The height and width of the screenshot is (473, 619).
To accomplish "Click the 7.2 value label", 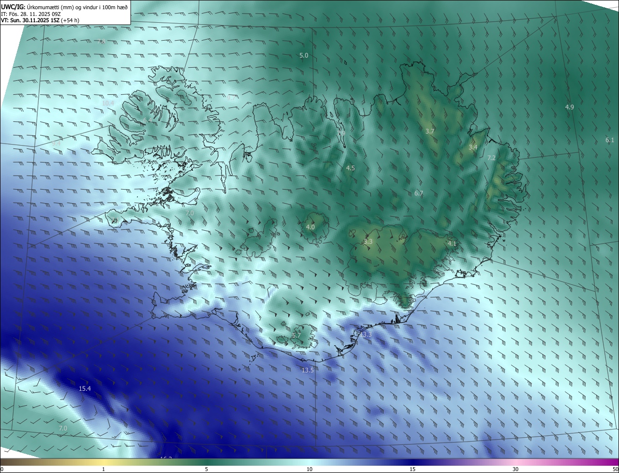I will point(491,158).
